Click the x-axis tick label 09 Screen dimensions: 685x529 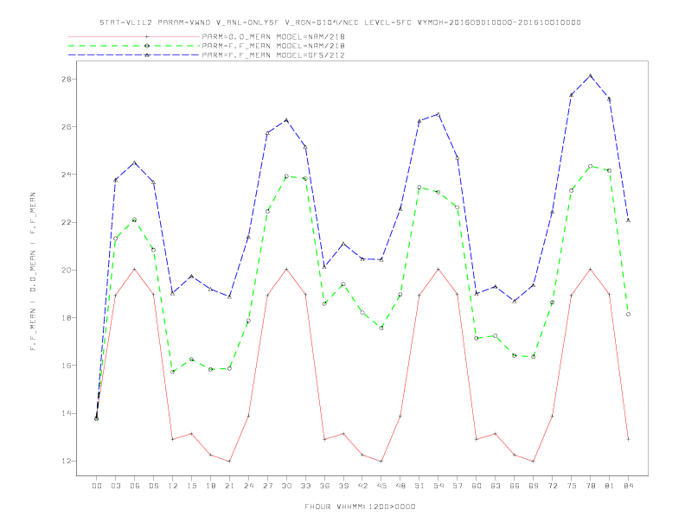154,486
